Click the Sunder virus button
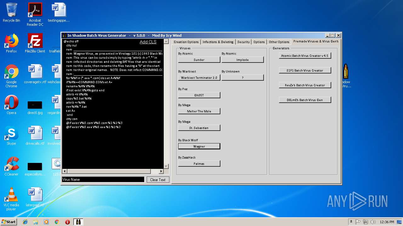 click(x=199, y=60)
